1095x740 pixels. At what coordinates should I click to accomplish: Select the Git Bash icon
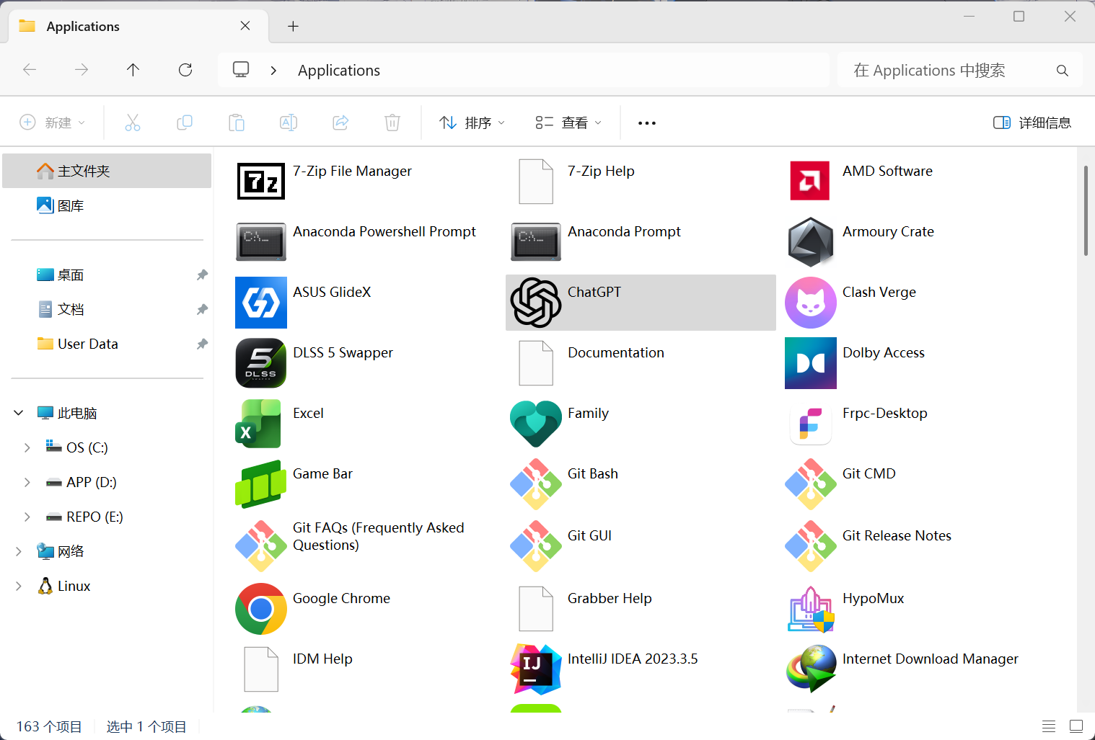536,484
